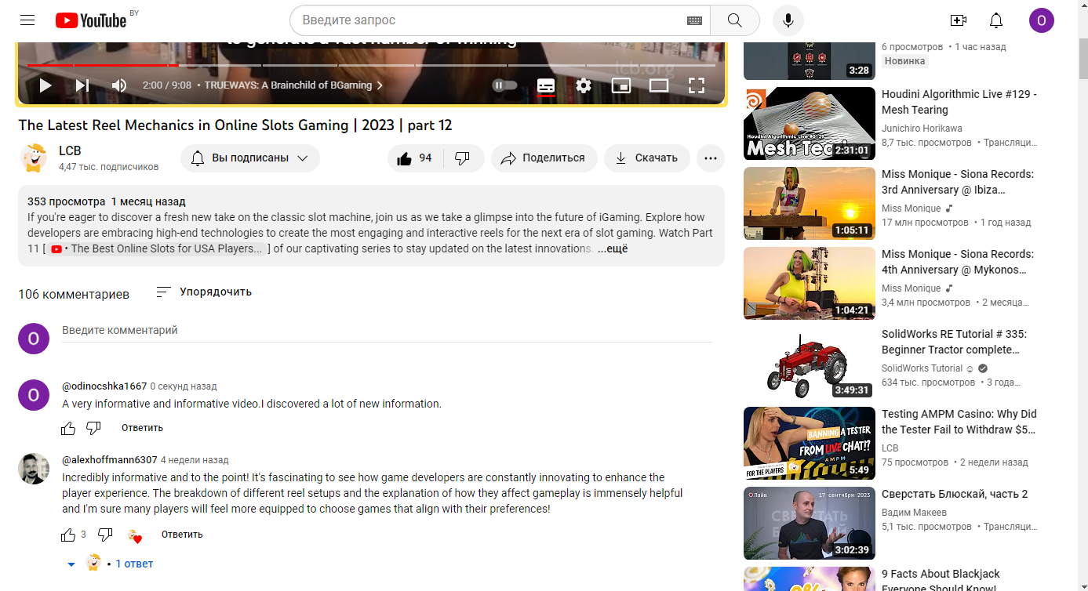Open SolidWorks Tutorial channel name
The height and width of the screenshot is (591, 1088).
[x=922, y=368]
